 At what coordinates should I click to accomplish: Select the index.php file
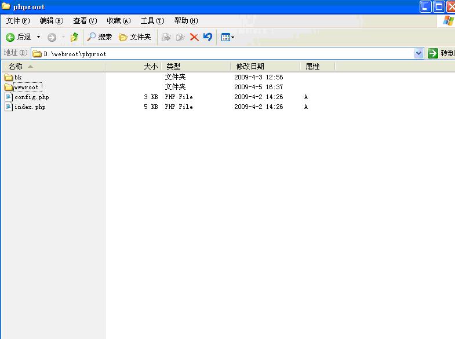click(30, 107)
